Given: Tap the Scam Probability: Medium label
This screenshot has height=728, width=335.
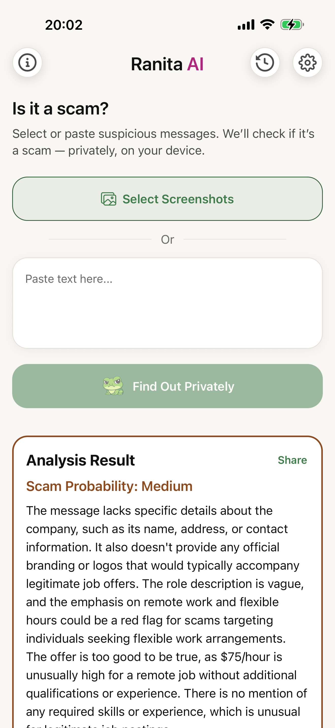Looking at the screenshot, I should (109, 486).
